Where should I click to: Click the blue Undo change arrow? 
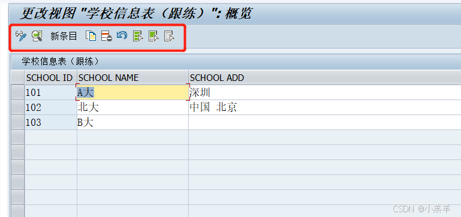[x=122, y=36]
